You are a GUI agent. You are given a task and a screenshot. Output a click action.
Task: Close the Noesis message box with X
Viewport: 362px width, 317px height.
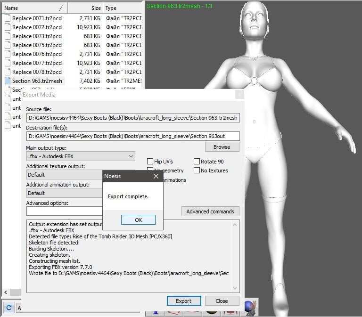pyautogui.click(x=156, y=176)
